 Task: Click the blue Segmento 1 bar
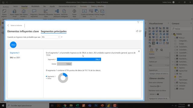click(79, 59)
